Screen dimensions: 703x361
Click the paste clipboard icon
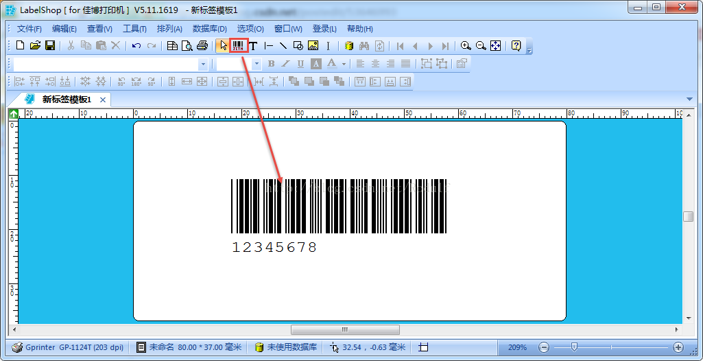pos(102,45)
